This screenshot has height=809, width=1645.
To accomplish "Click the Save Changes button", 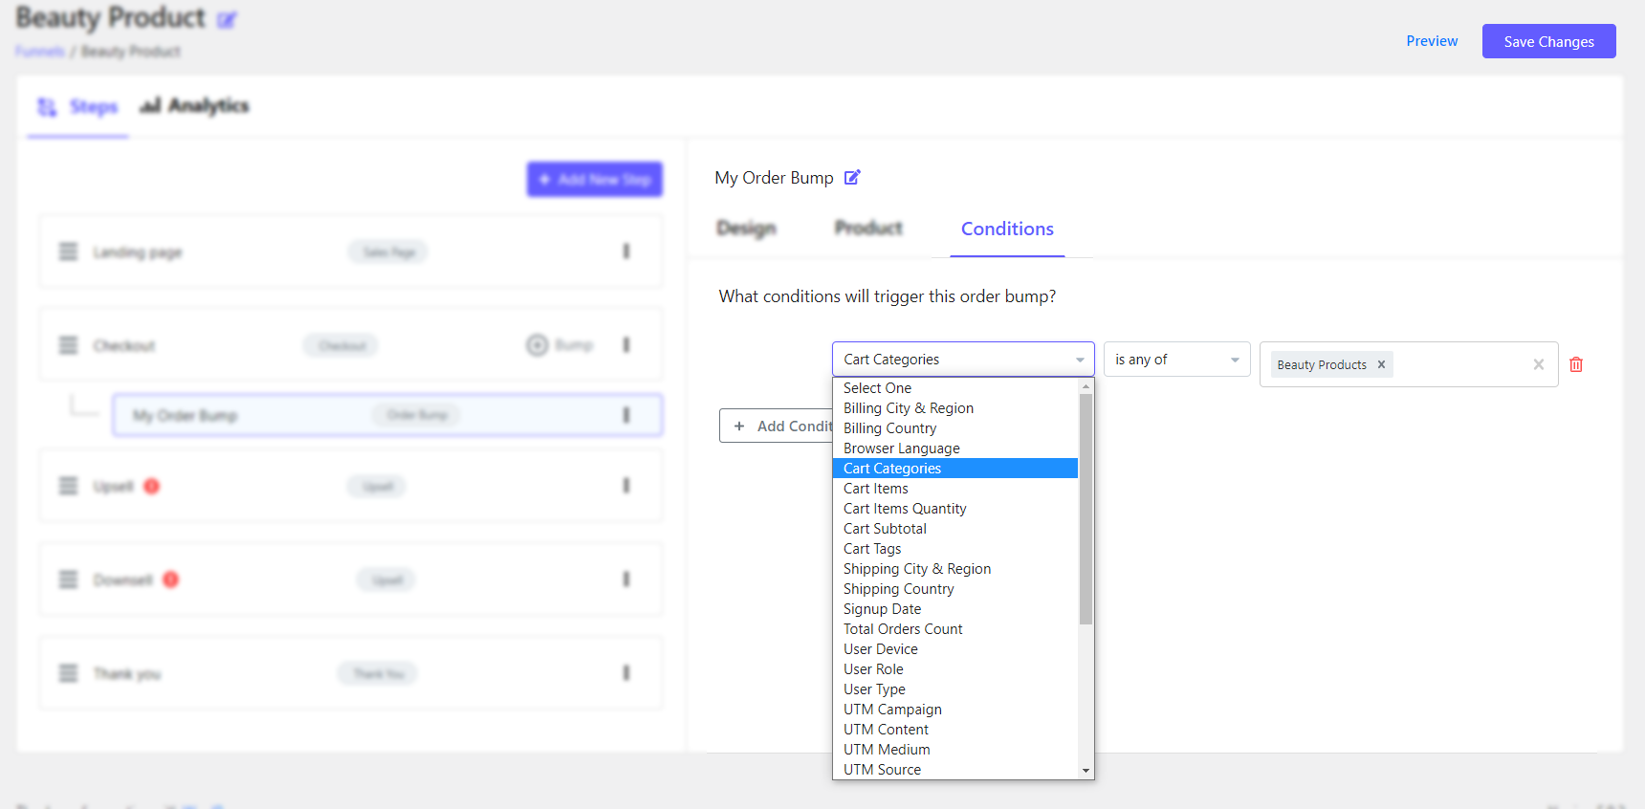I will point(1549,41).
